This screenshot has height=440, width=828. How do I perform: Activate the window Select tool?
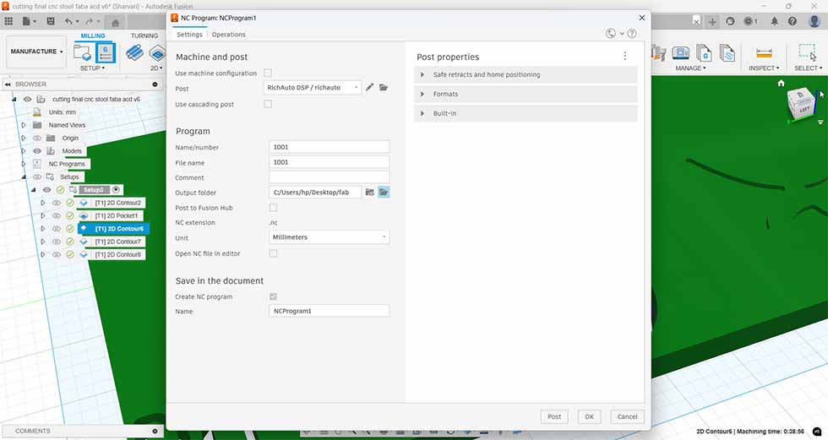pyautogui.click(x=808, y=52)
